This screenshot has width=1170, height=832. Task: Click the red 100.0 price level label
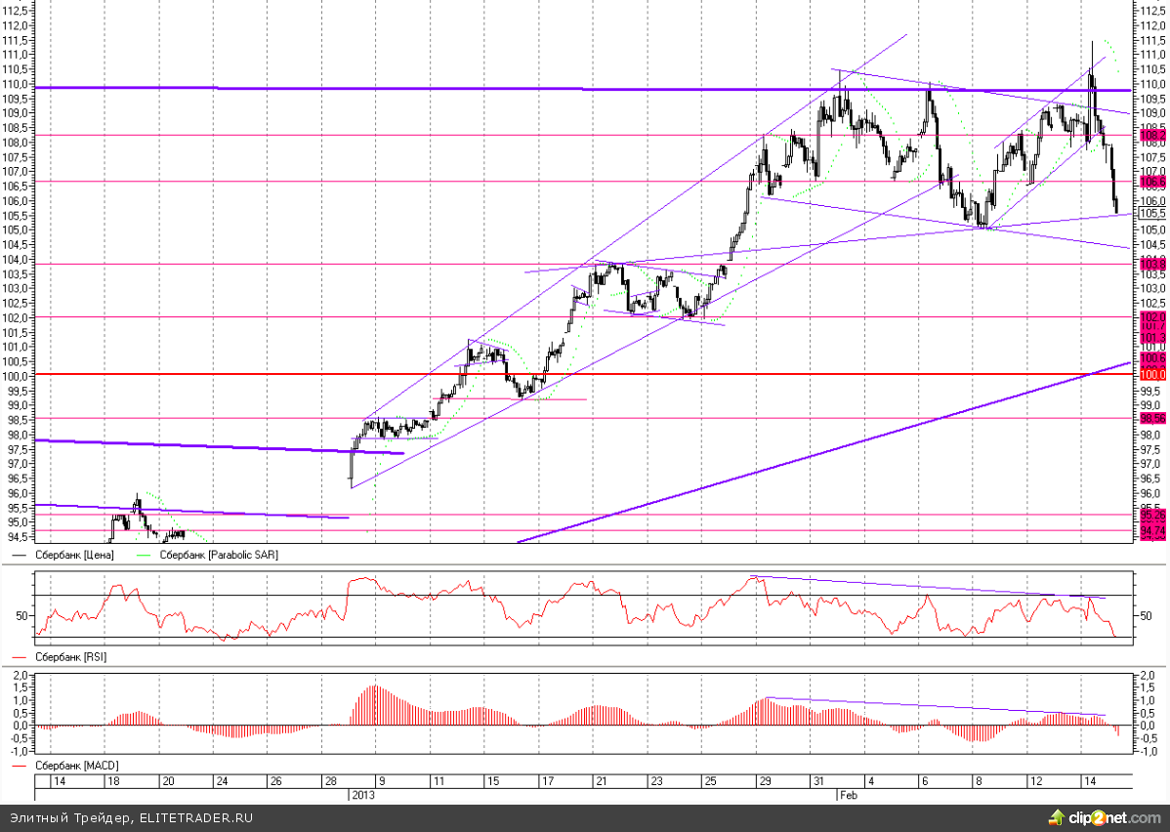click(x=1153, y=375)
